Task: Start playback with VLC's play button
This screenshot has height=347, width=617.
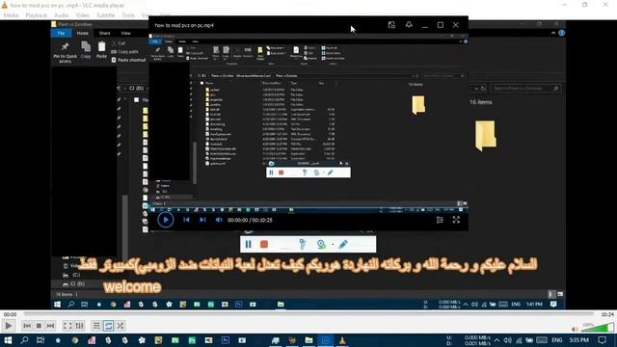Action: [x=9, y=326]
